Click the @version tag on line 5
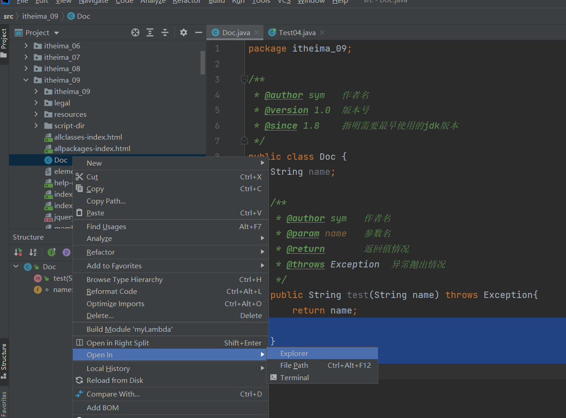 286,110
